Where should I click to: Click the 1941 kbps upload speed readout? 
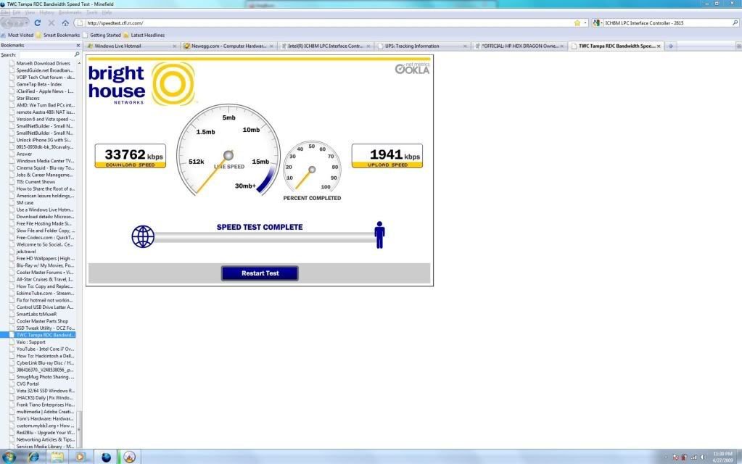[387, 156]
